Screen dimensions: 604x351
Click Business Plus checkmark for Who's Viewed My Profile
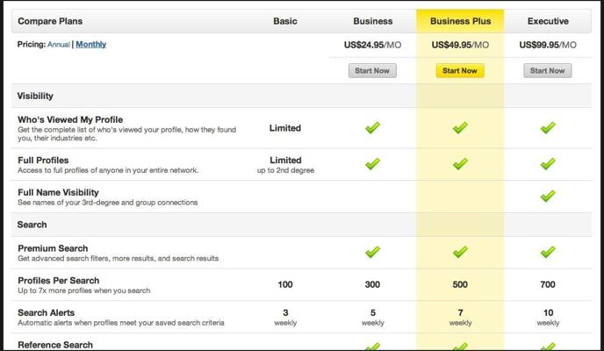(x=460, y=127)
